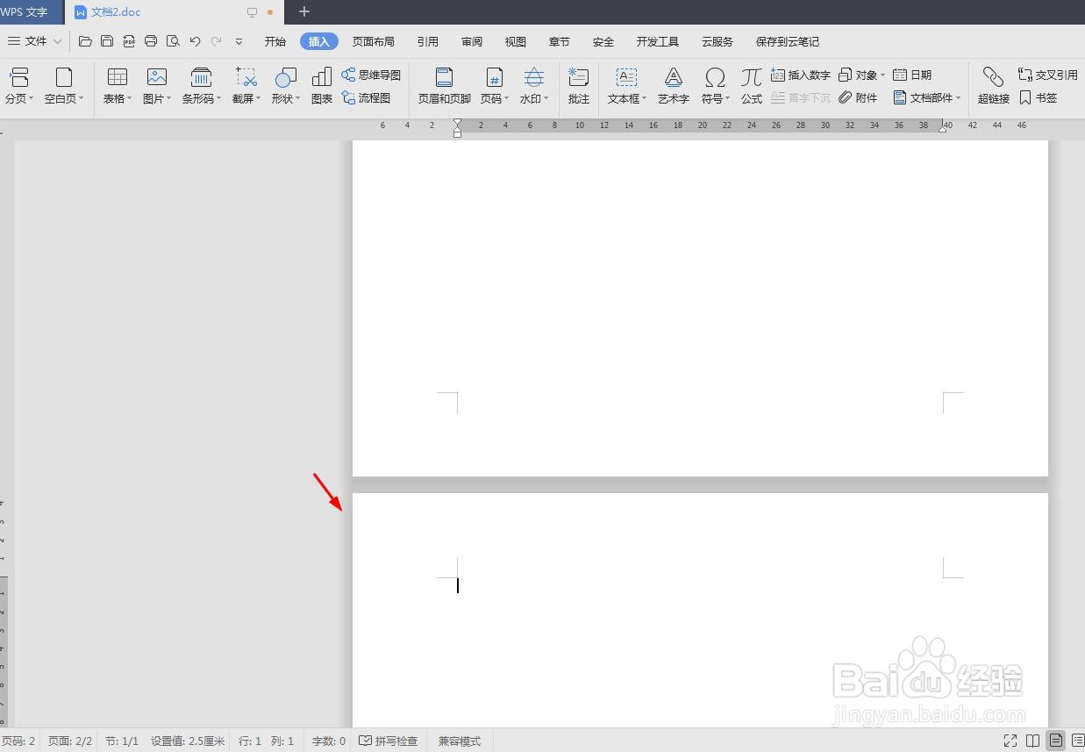Click 流程图 flowchart button
The image size is (1085, 752).
[x=366, y=97]
